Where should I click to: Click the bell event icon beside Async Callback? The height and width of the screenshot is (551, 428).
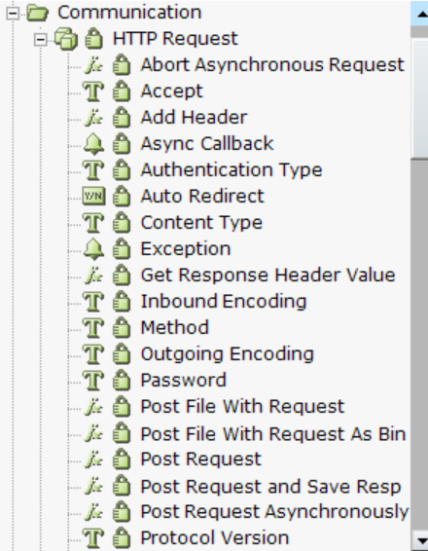(93, 144)
